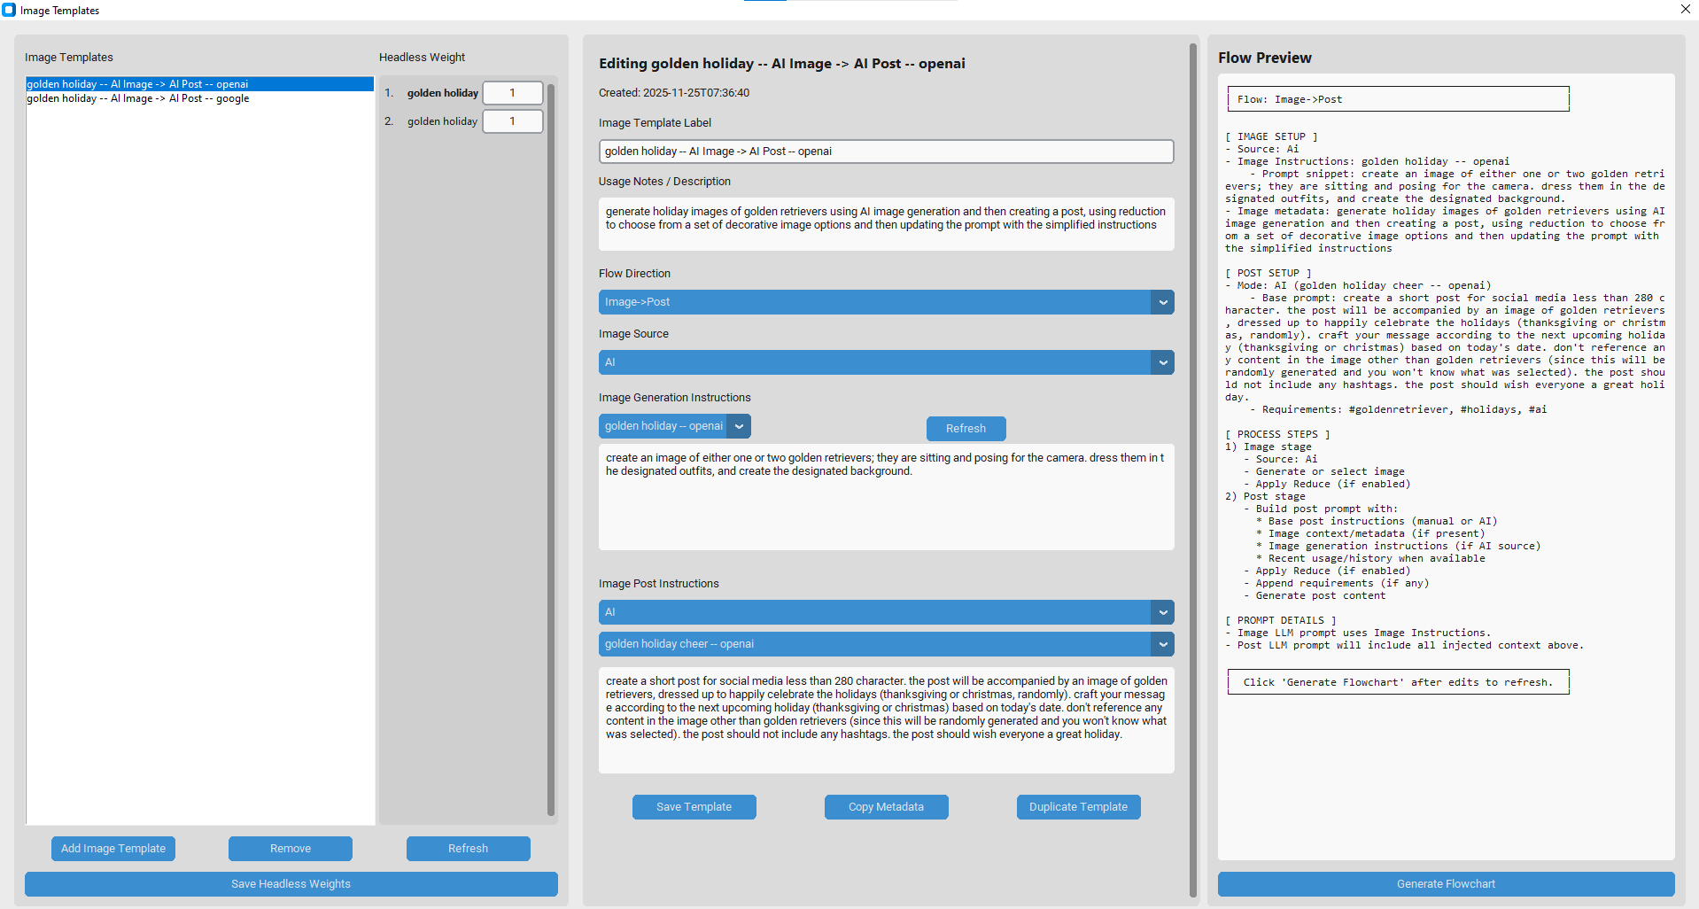This screenshot has height=909, width=1699.
Task: Click the Add Image Template button
Action: pyautogui.click(x=113, y=849)
